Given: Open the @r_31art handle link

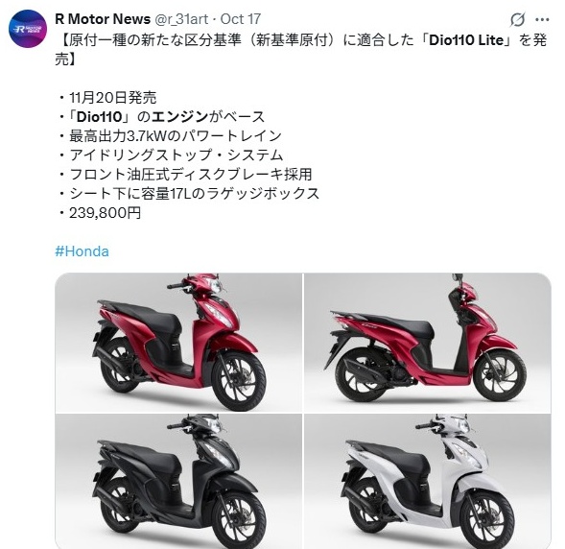Looking at the screenshot, I should [181, 19].
